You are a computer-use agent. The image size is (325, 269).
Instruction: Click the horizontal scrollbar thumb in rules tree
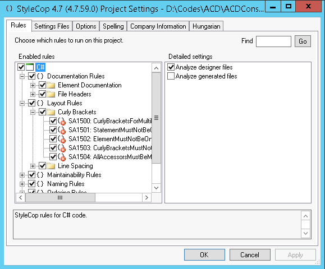[x=60, y=198]
